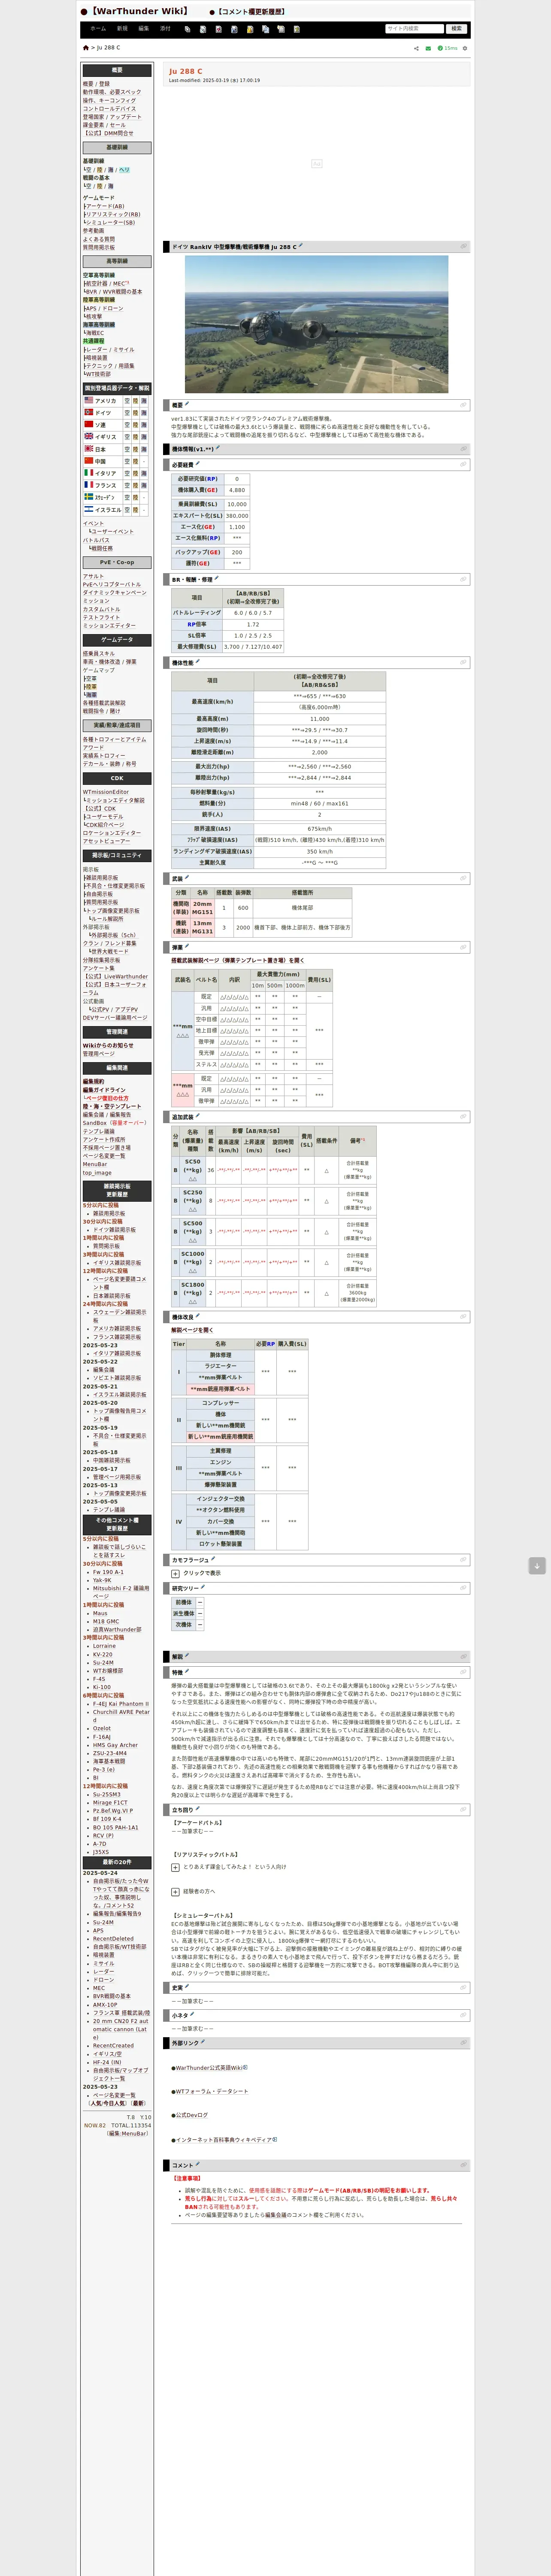Expand the 経験者の方へ section
The width and height of the screenshot is (551, 2576).
coord(175,1891)
